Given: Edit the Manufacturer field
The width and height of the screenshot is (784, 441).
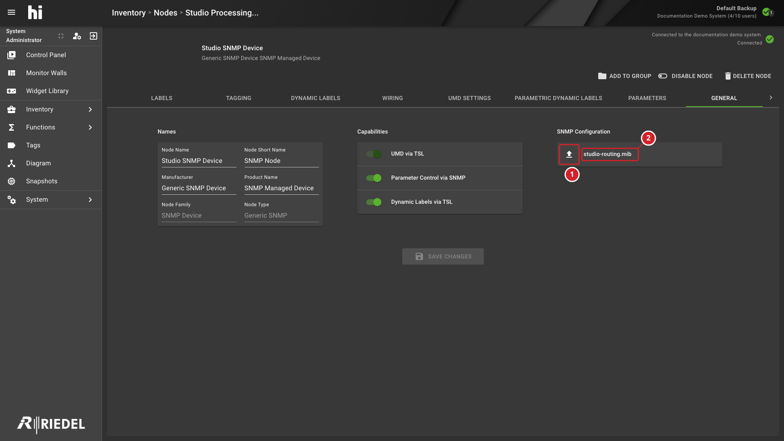Looking at the screenshot, I should (x=199, y=188).
